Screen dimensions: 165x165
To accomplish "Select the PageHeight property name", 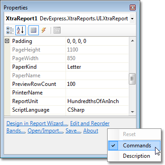I will coord(26,50).
